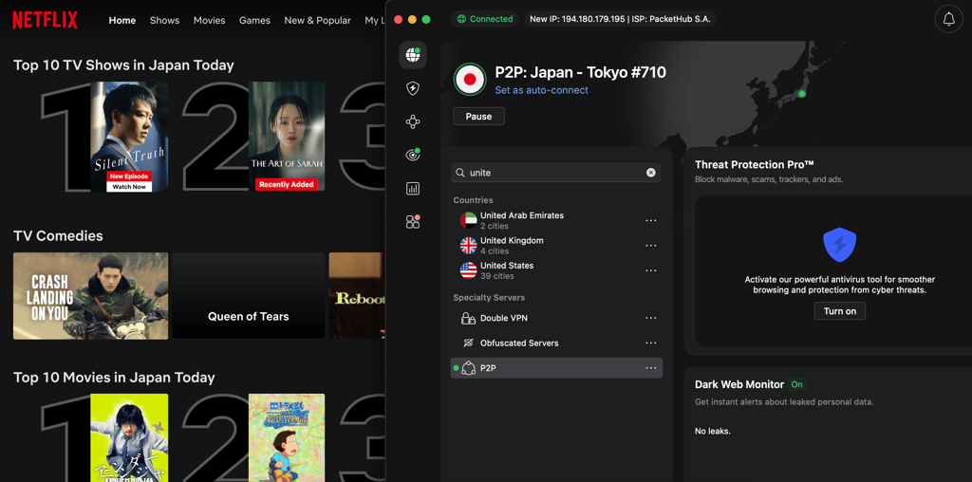Select Obfuscated Servers row
Image resolution: width=972 pixels, height=482 pixels.
tap(556, 343)
